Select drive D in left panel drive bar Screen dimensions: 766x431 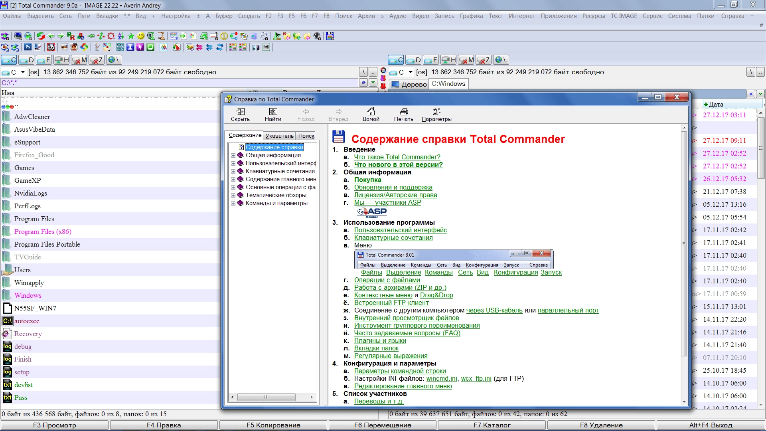(26, 60)
